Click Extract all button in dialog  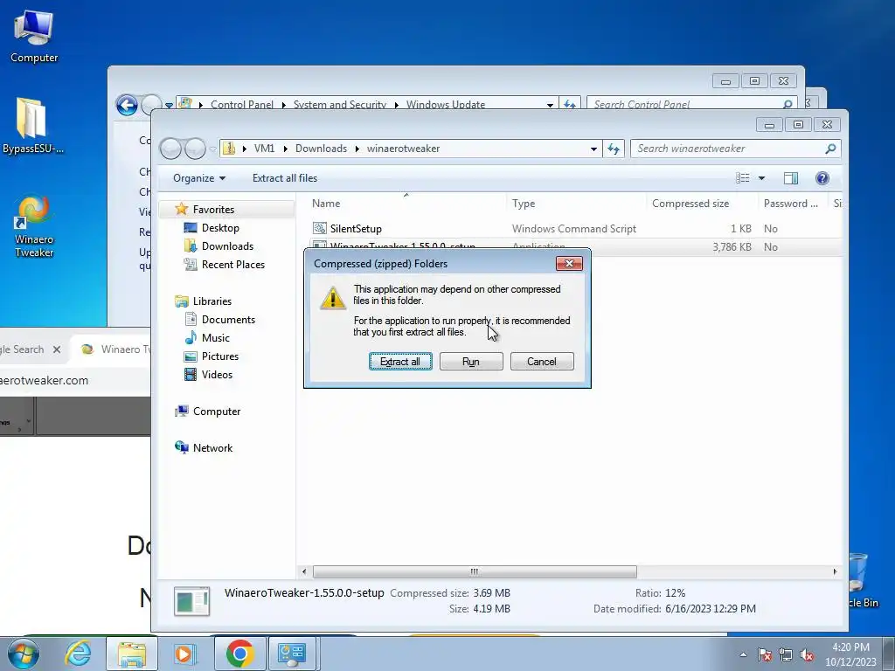(400, 361)
